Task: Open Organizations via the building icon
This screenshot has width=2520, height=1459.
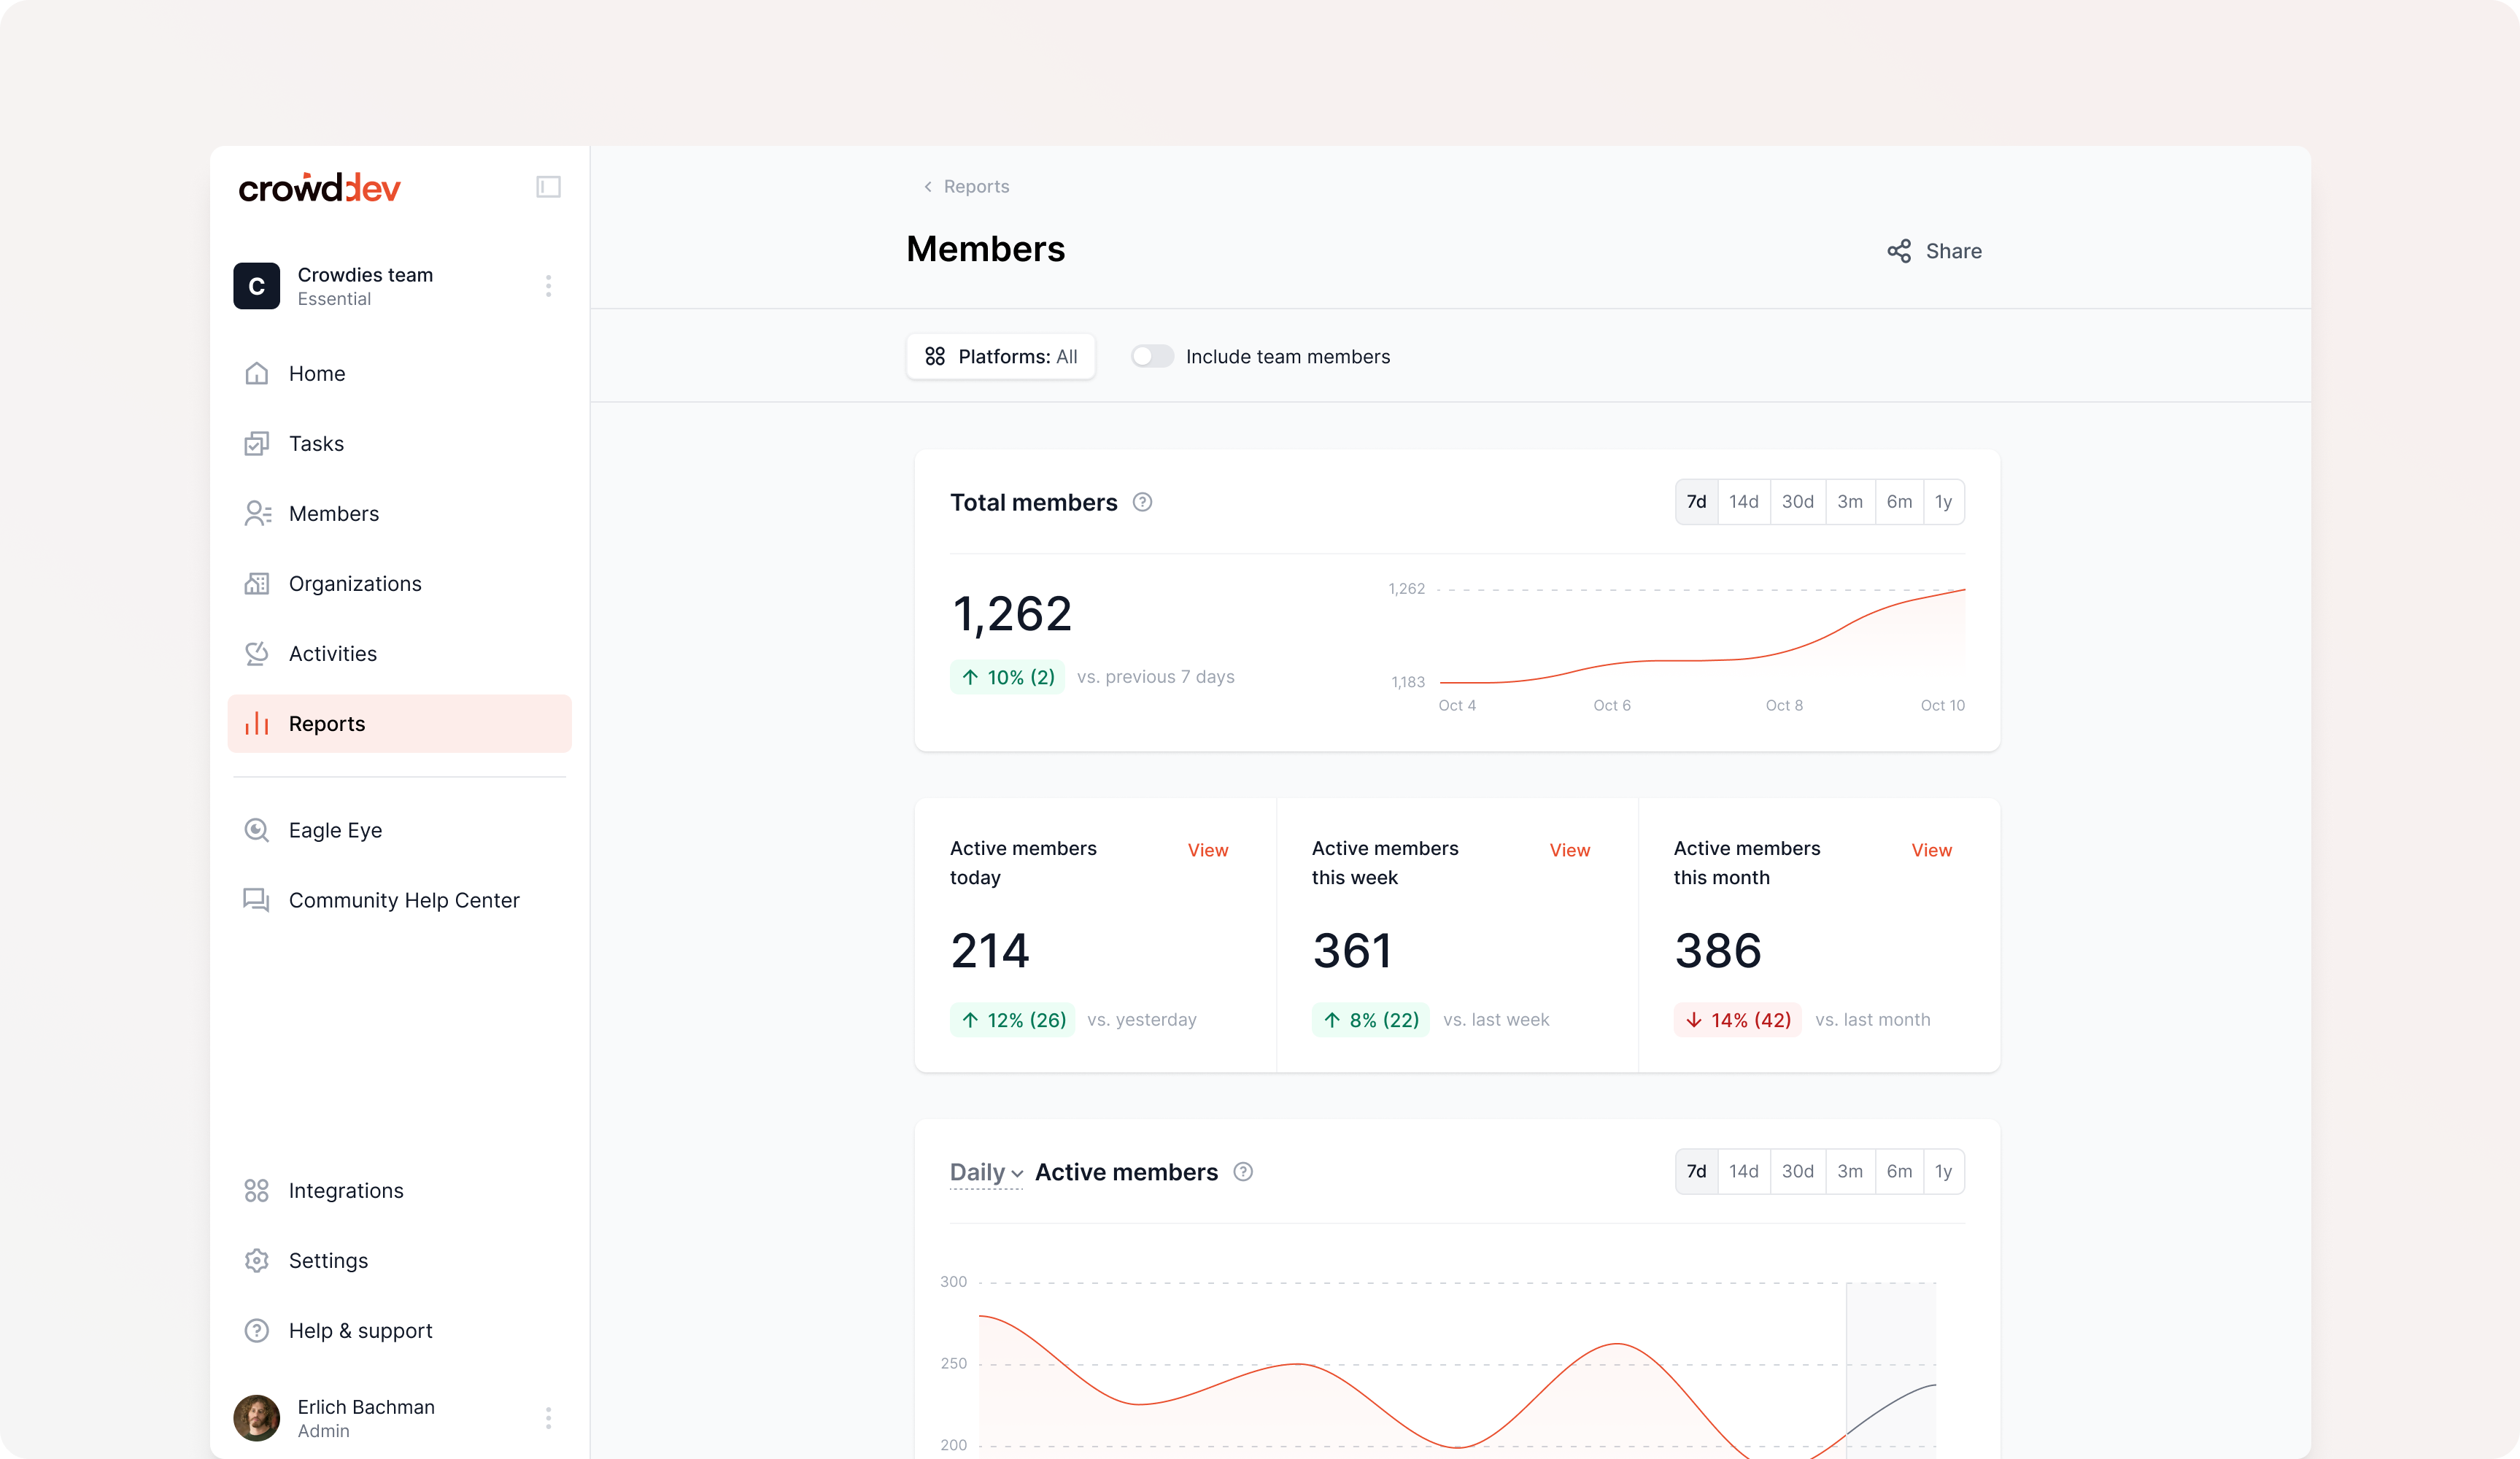Action: (x=257, y=583)
